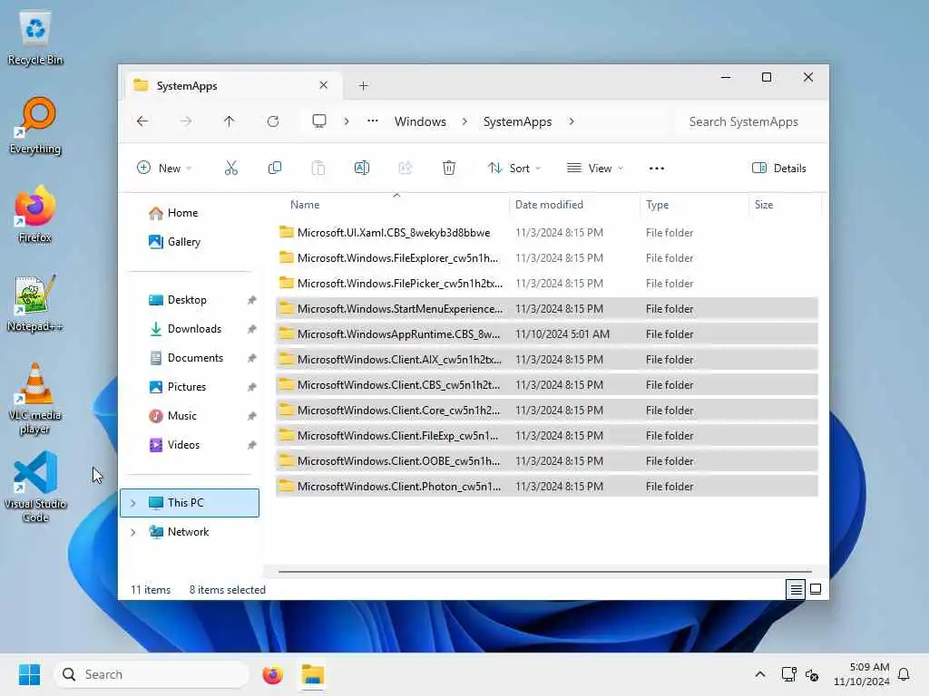Open VLC media player desktop shortcut
The image size is (929, 696).
point(35,399)
